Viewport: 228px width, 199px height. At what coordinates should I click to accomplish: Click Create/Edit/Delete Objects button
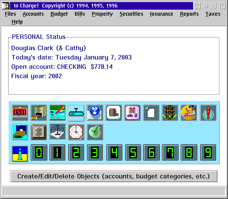114,176
